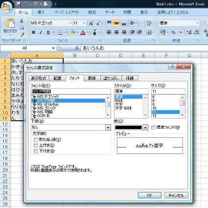Switch to the 配置 dialog tab
The height and width of the screenshot is (208, 208).
(x=57, y=78)
